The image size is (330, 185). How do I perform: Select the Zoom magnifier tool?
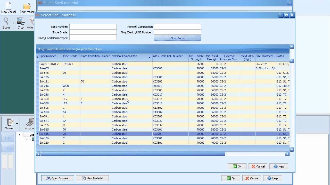tap(6, 21)
